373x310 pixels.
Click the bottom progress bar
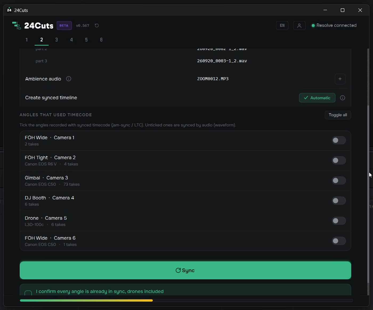click(x=186, y=300)
